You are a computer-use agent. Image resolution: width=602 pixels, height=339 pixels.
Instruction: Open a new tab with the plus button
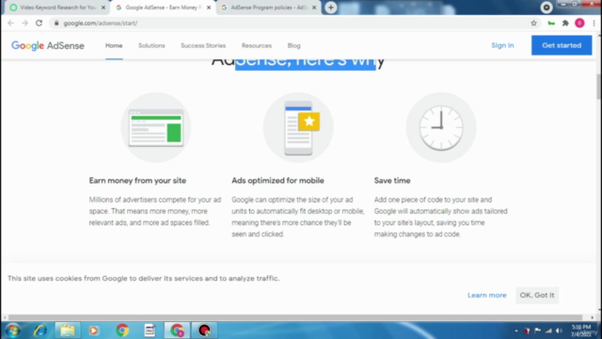click(x=330, y=8)
